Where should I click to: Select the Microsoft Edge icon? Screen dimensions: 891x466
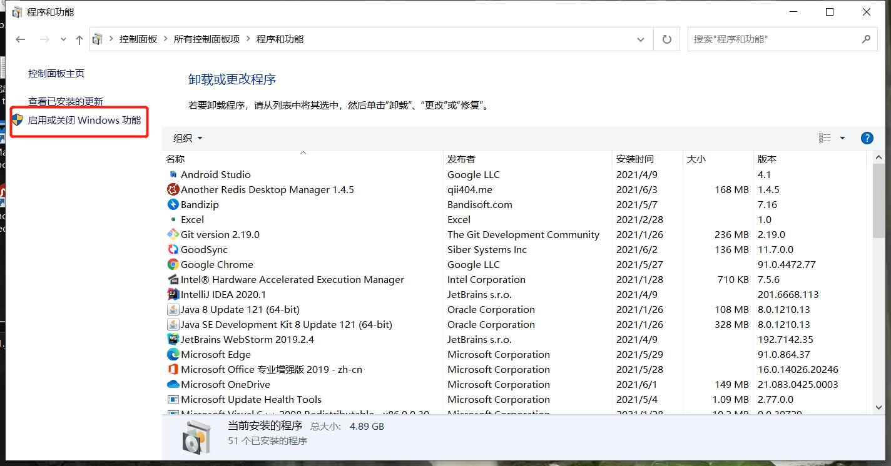173,354
